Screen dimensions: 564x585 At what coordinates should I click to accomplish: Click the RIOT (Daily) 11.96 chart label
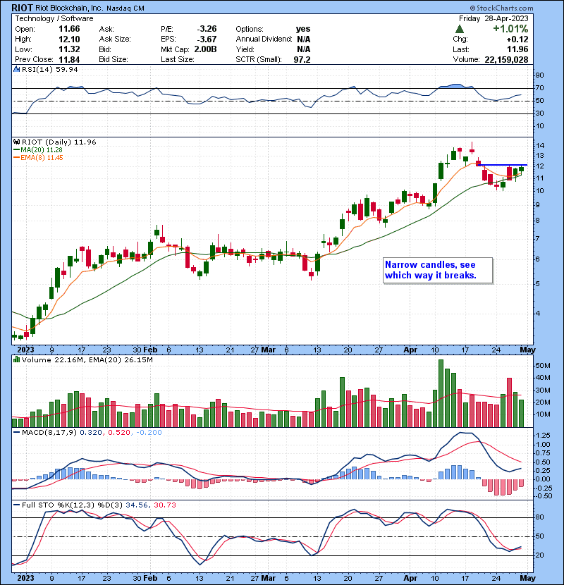click(x=59, y=142)
